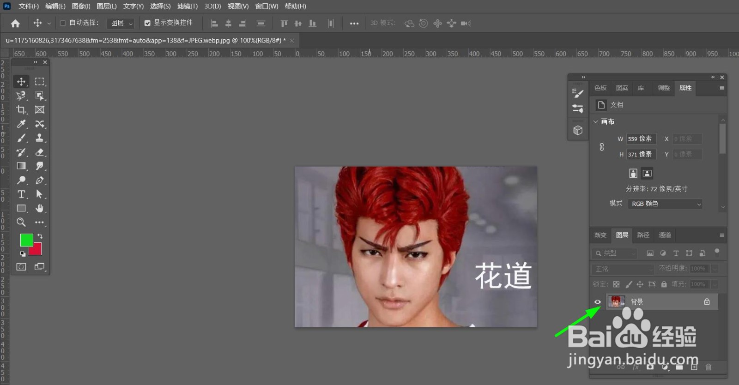Viewport: 739px width, 385px height.
Task: Open the 文件(F) menu
Action: tap(29, 6)
